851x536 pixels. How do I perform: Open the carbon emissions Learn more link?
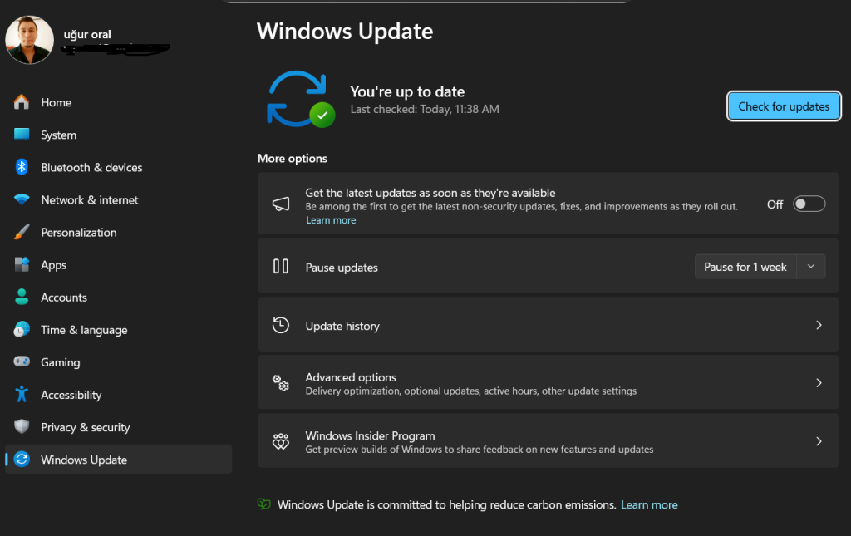point(649,504)
